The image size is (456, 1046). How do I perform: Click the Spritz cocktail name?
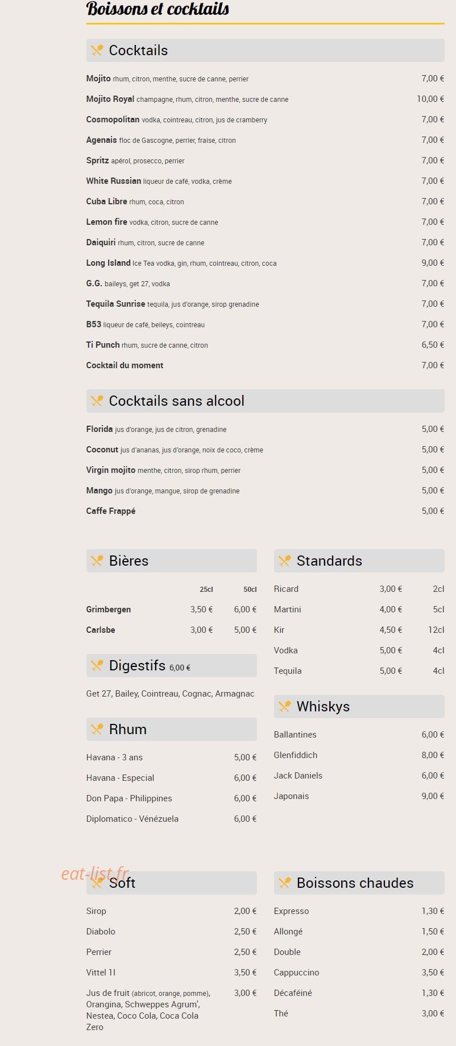97,160
